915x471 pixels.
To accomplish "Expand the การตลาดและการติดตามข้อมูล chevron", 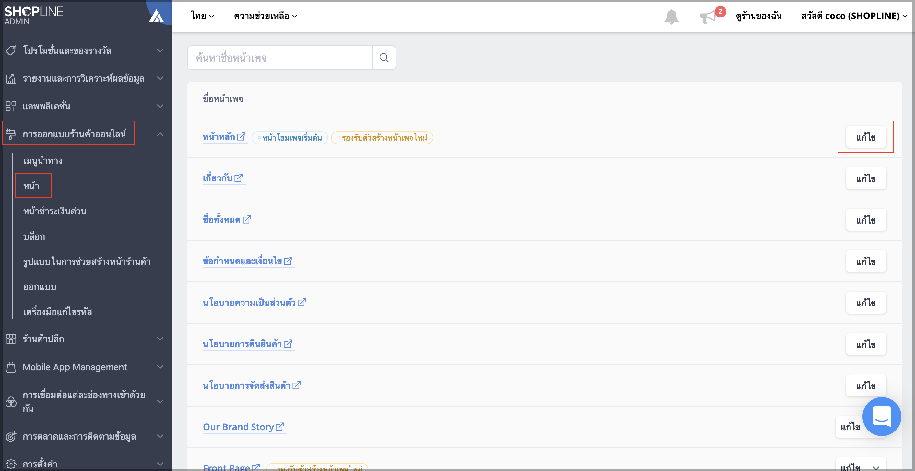I will click(x=160, y=437).
